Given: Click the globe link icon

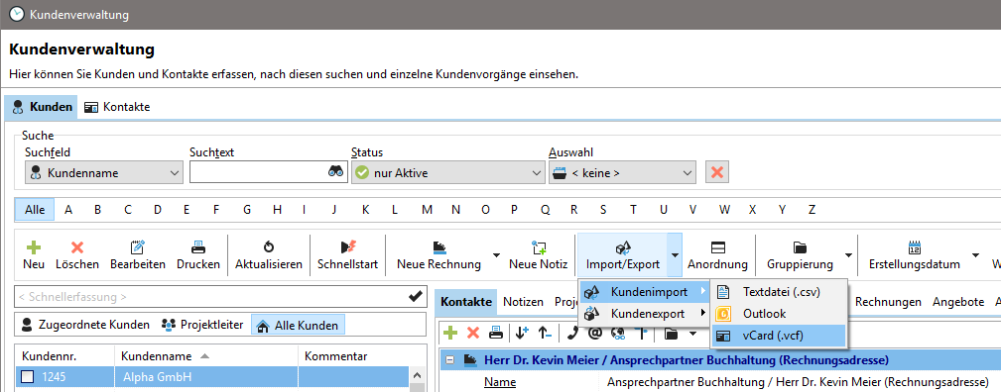Looking at the screenshot, I should pos(617,332).
